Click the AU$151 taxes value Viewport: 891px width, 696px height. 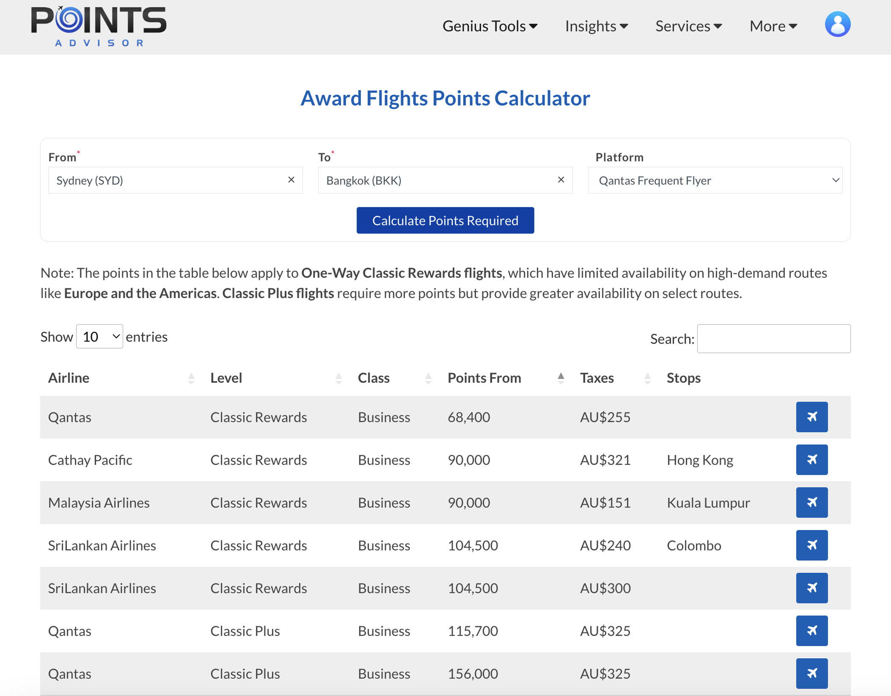(x=605, y=503)
